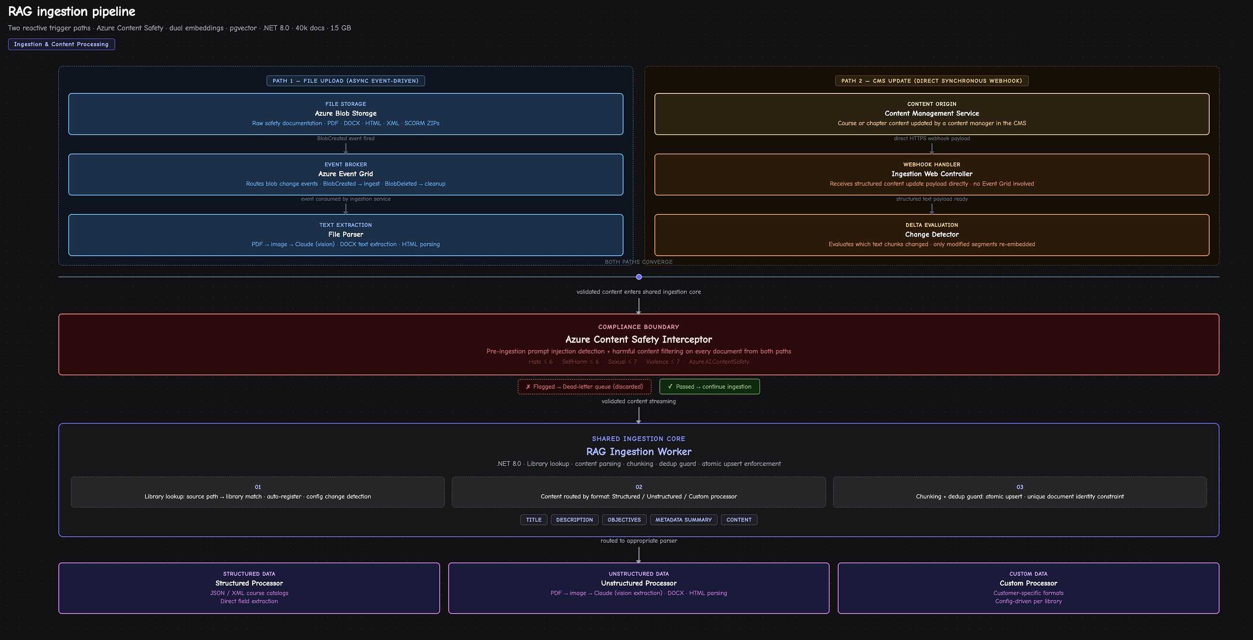The height and width of the screenshot is (640, 1253).
Task: Select step 03 Chunking dedup guard box
Action: 1020,492
